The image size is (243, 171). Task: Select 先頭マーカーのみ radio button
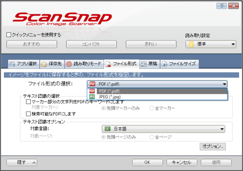coord(103,108)
